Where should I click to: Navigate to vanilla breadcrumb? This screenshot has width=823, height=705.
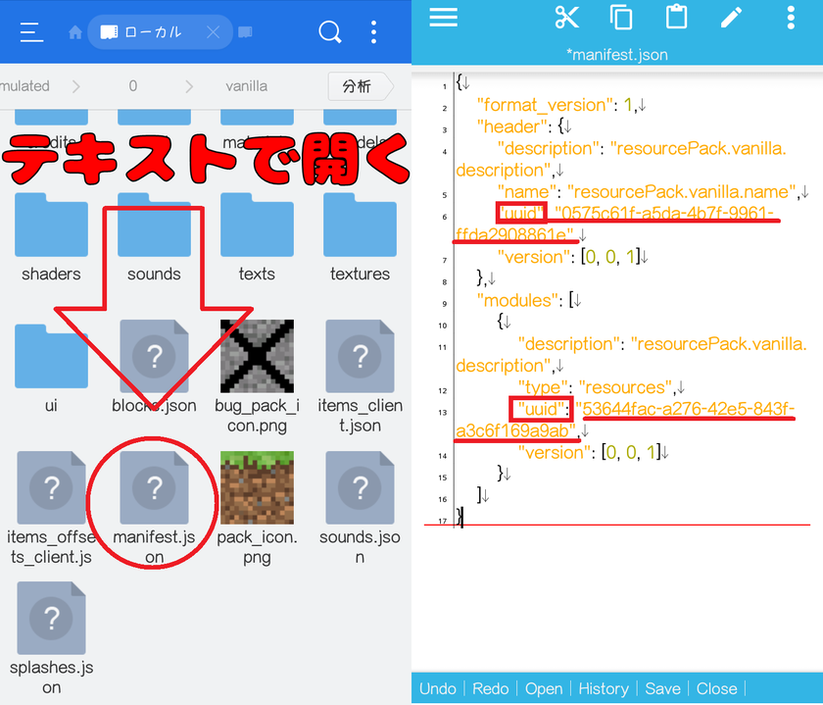click(246, 86)
